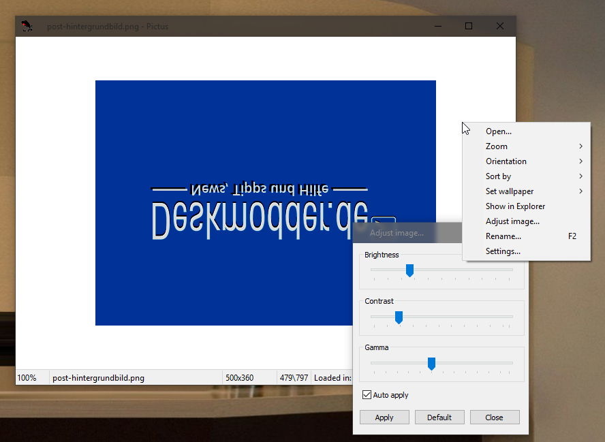Click the 479\797 image counter
This screenshot has height=442, width=605.
(x=294, y=378)
